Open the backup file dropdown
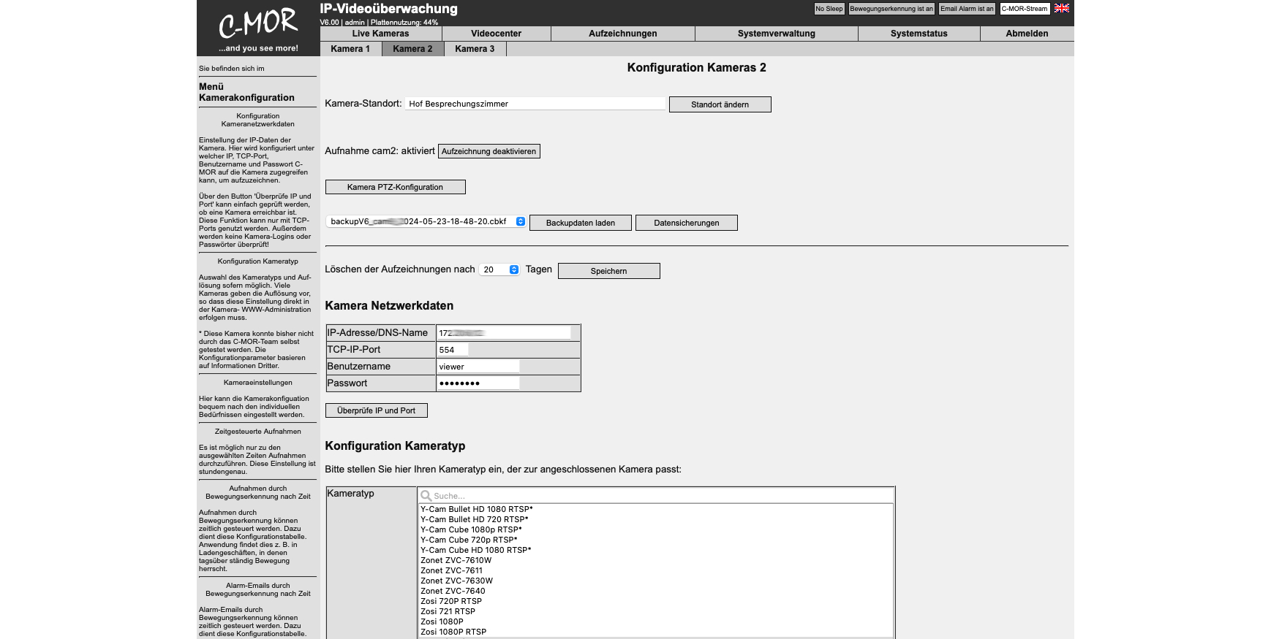1271x639 pixels. (x=426, y=222)
